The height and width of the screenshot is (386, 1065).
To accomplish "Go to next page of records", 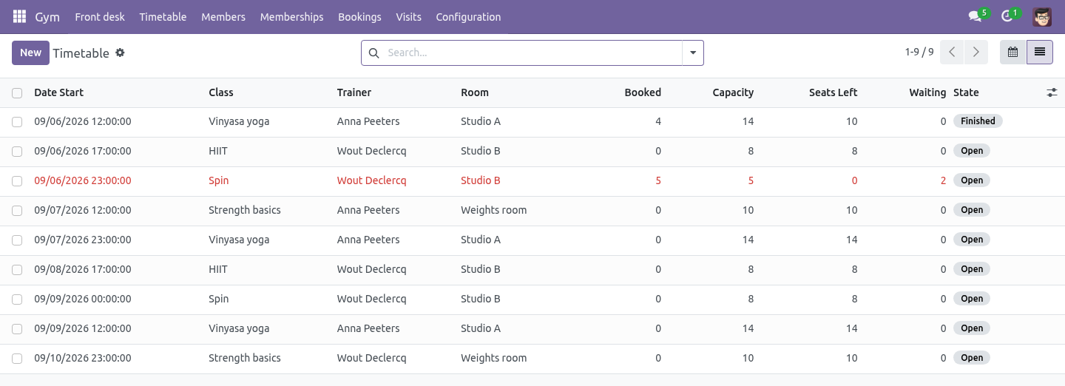I will click(x=976, y=53).
